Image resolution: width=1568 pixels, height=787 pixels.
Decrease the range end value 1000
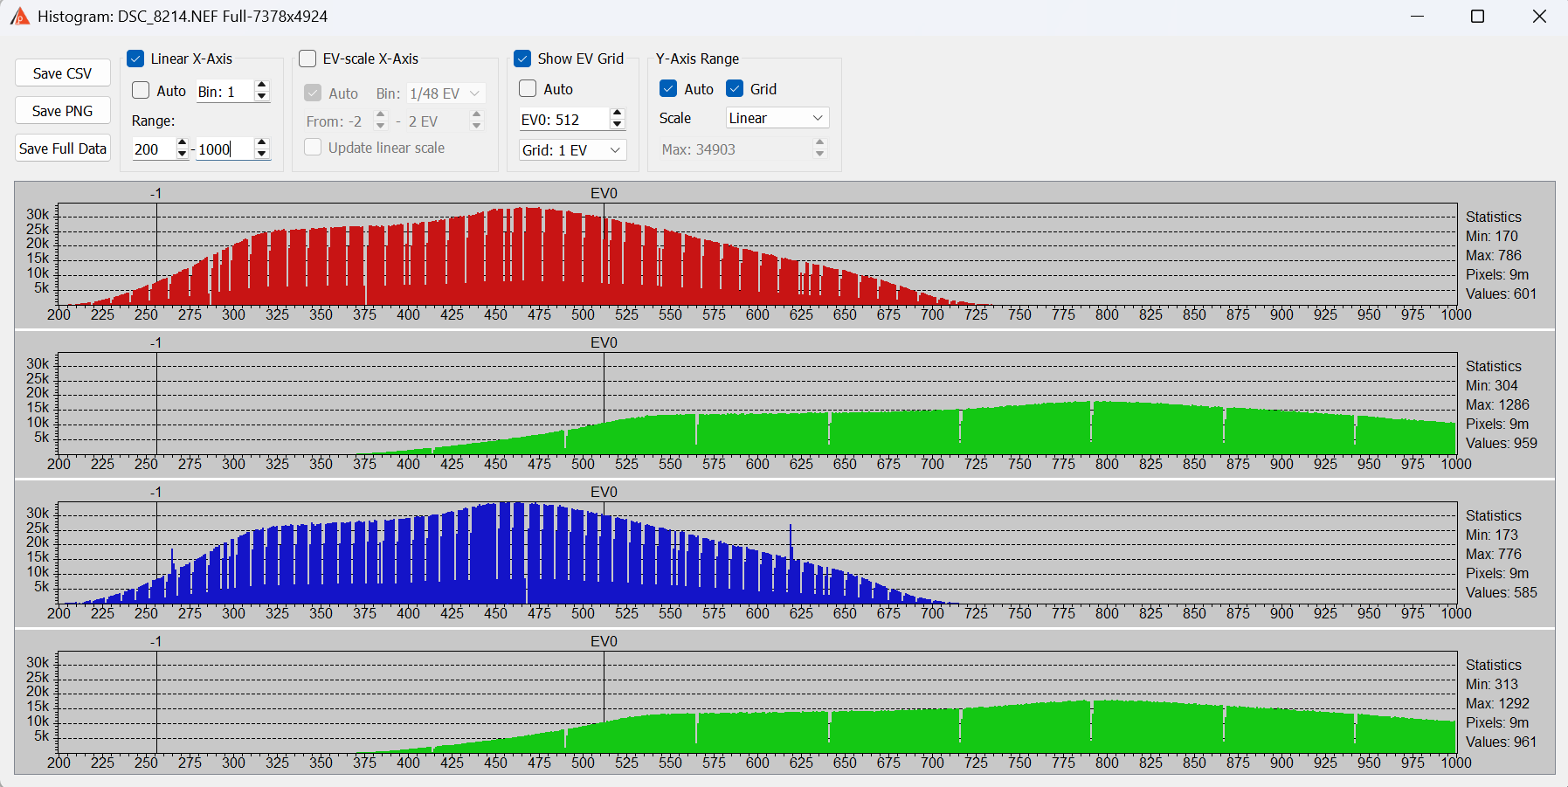point(261,154)
